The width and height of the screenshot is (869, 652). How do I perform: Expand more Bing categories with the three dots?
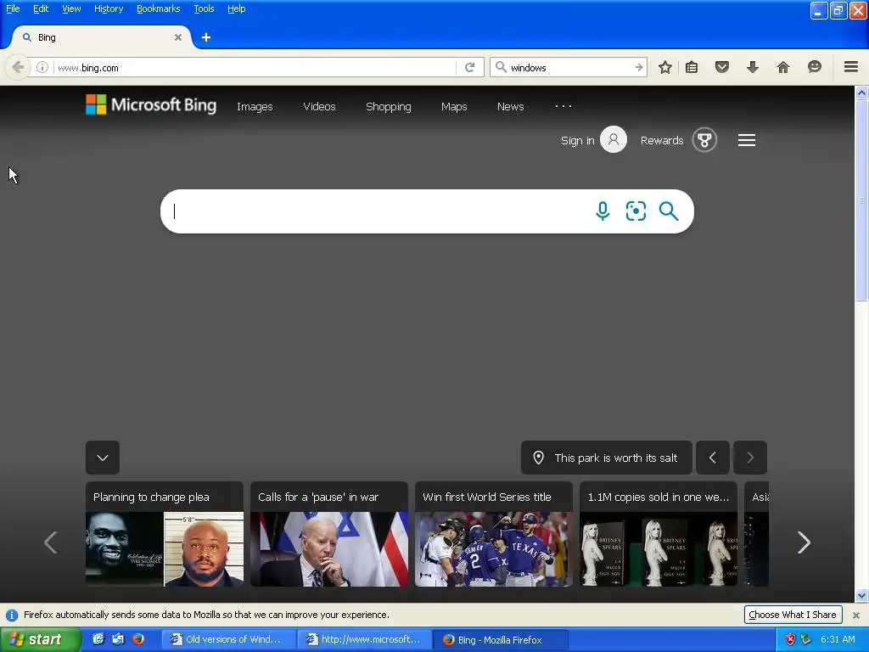coord(563,106)
